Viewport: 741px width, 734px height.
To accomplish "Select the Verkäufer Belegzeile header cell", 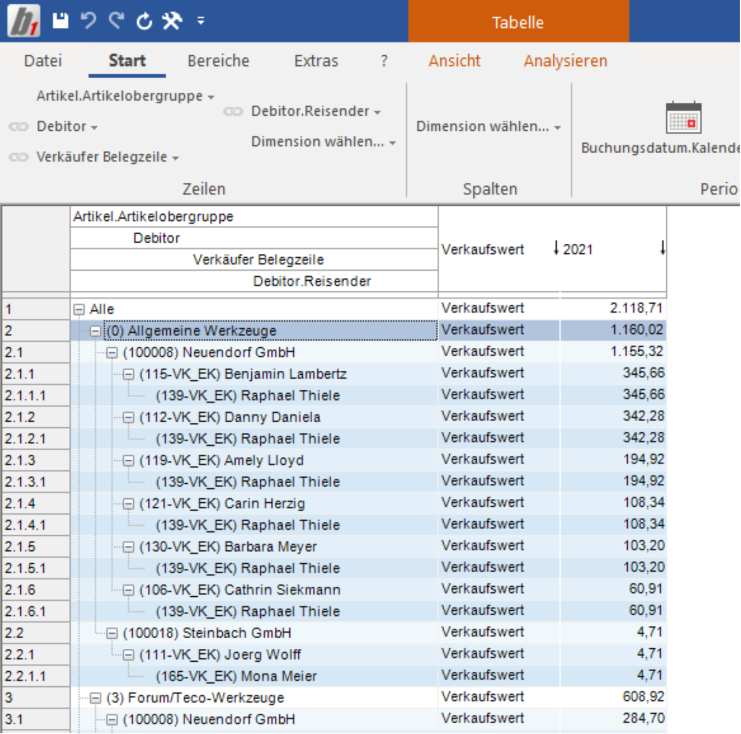I will pos(254,260).
